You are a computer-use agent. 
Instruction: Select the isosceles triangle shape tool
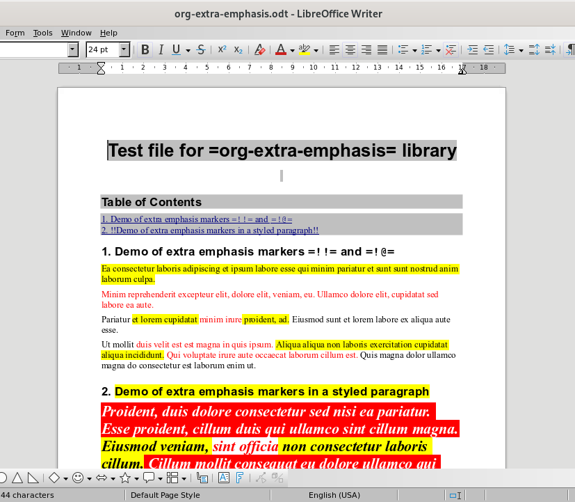(x=17, y=478)
